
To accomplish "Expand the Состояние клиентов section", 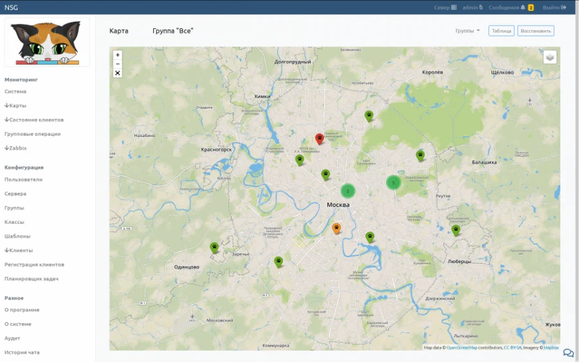I will pyautogui.click(x=34, y=120).
